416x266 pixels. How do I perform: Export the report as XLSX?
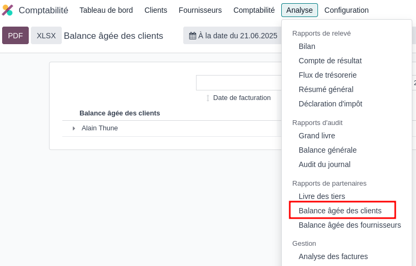click(46, 36)
